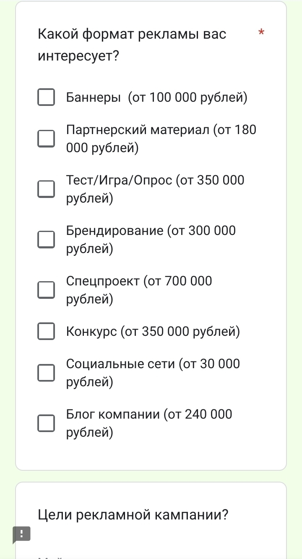Screen dimensions: 302x559
Task: Tick the Конкурс checkbox
Action: click(46, 332)
